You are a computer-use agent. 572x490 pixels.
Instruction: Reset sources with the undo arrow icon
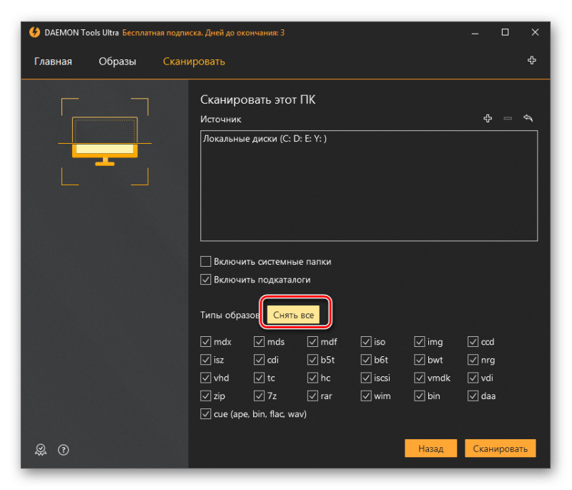[528, 118]
